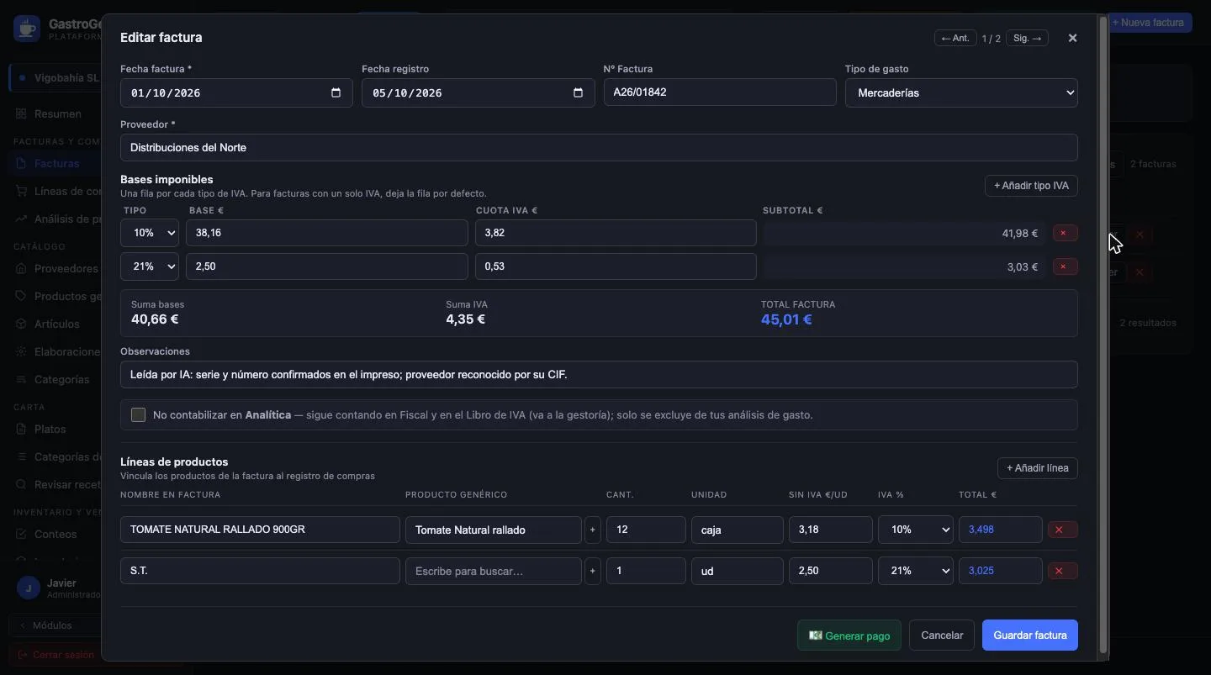This screenshot has height=675, width=1211.
Task: Remove the TOMATE NATURAL RALLADO product line
Action: (x=1062, y=530)
